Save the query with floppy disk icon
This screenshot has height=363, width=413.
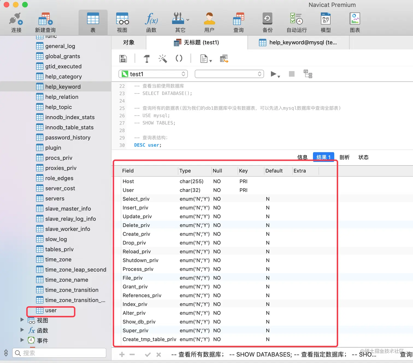pyautogui.click(x=123, y=58)
